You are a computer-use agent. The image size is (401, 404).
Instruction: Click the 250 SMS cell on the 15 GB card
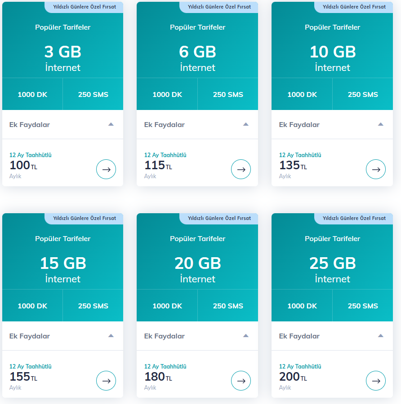click(93, 306)
